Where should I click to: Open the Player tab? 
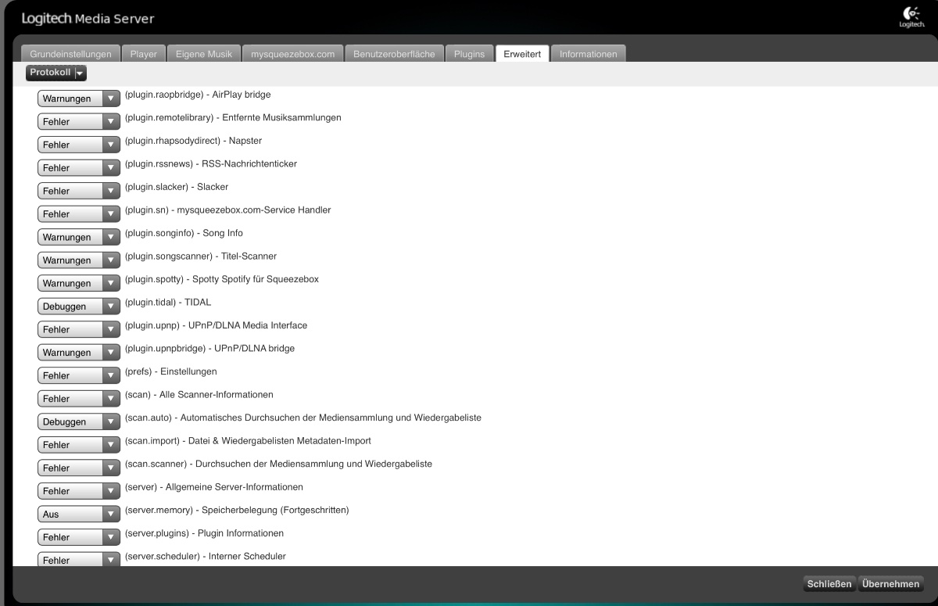point(143,54)
